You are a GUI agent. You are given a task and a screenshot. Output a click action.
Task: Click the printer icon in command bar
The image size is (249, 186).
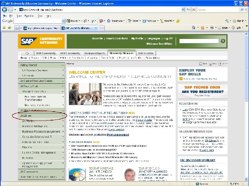[x=212, y=28]
